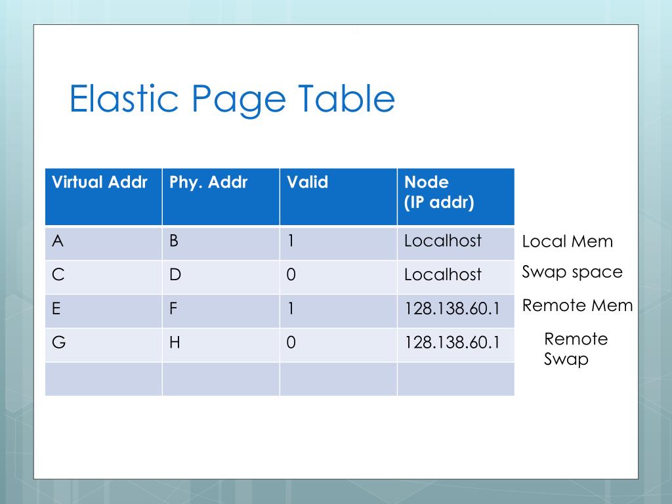The image size is (672, 504).
Task: Click physical address cell 'H'
Action: pos(221,345)
